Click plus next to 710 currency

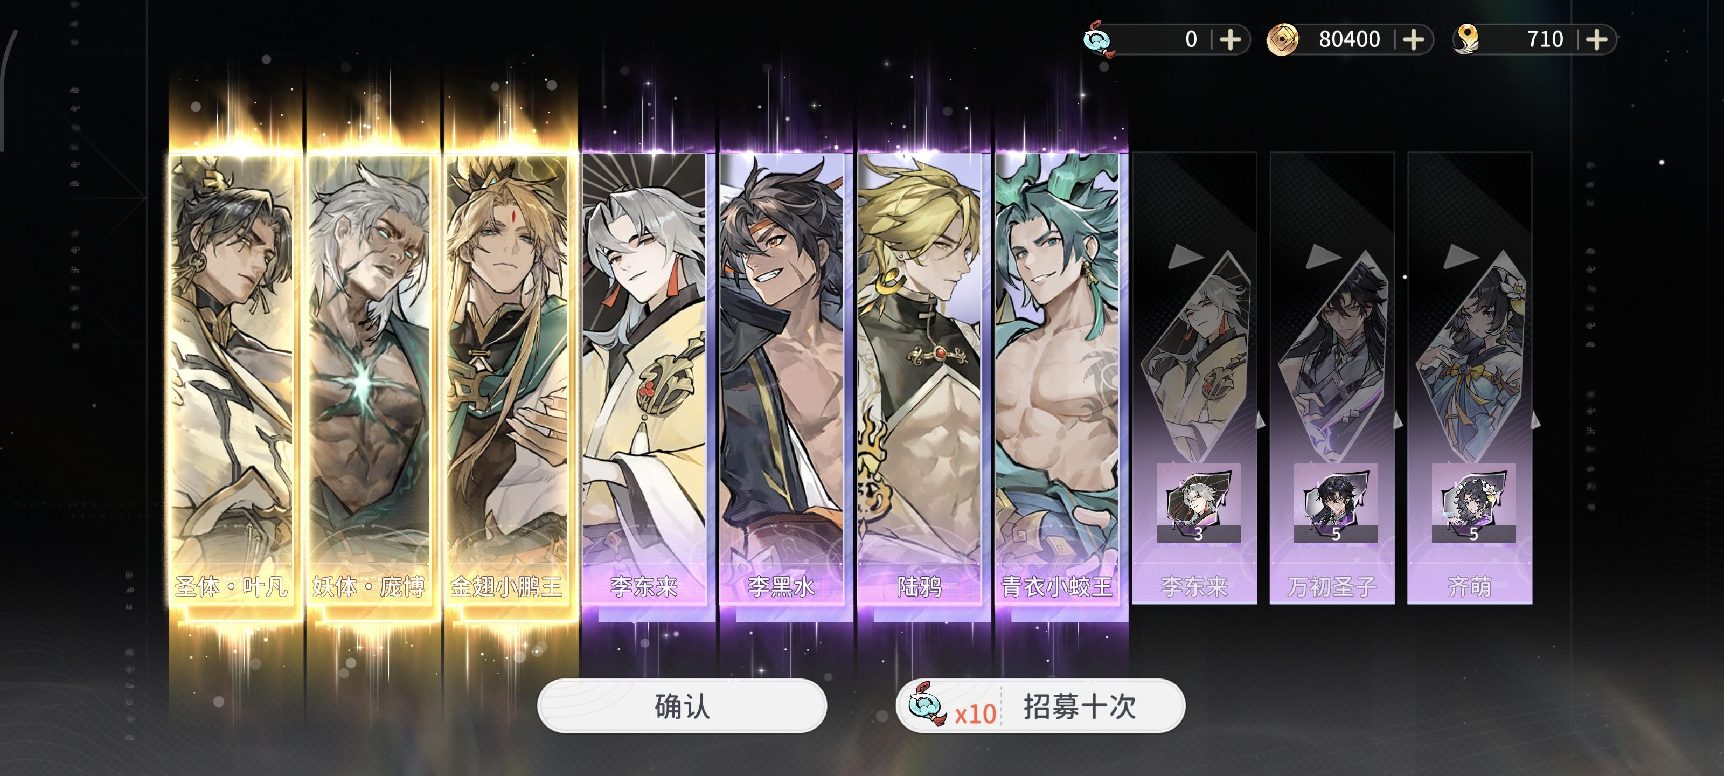1596,39
